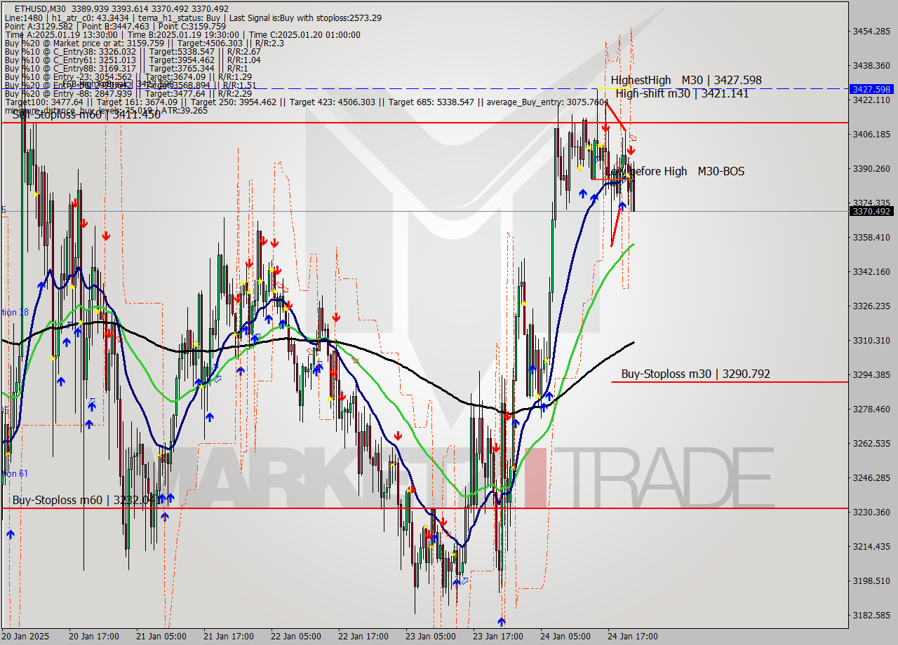Click the '24 Jan 17:00' time label
Image resolution: width=898 pixels, height=645 pixels.
[x=634, y=637]
